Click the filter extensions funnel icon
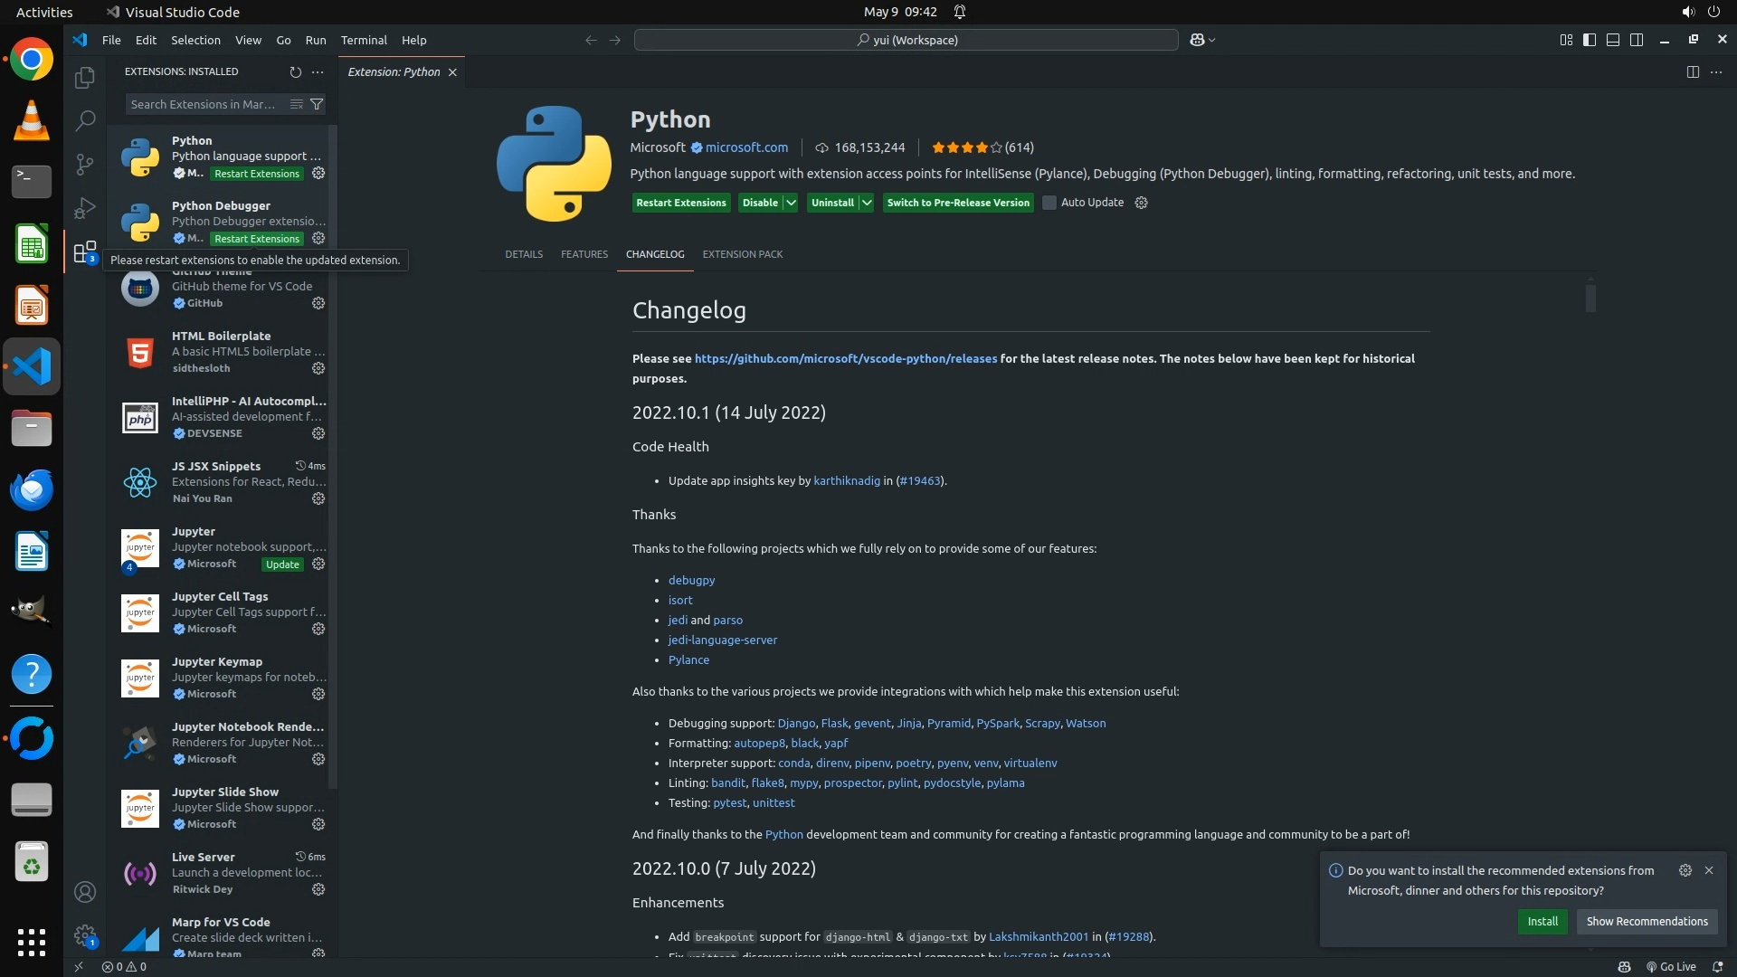1737x977 pixels. pyautogui.click(x=317, y=104)
